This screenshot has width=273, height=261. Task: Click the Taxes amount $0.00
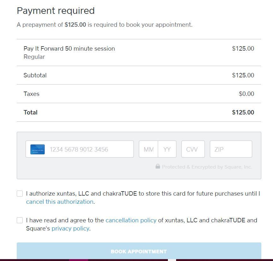pos(246,94)
